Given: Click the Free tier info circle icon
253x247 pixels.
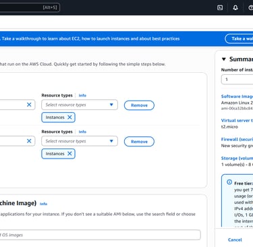Looking at the screenshot, I should point(229,182).
